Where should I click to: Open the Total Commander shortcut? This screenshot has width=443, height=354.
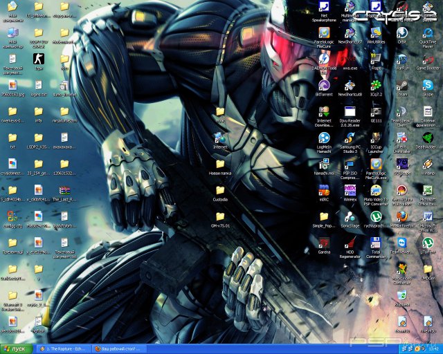tap(376, 243)
